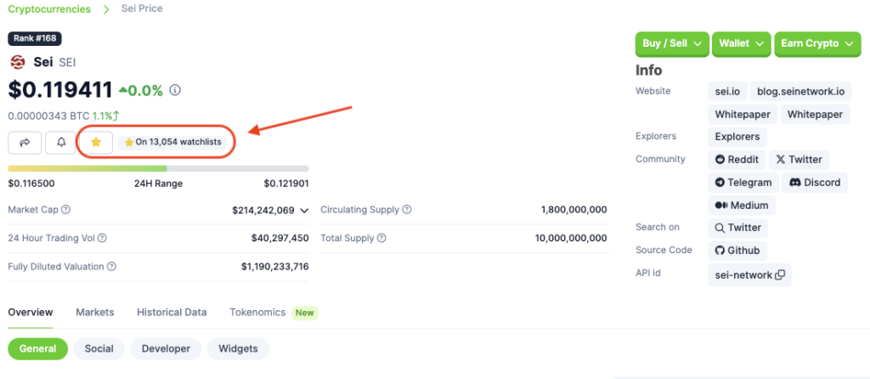Toggle the star watchlist button
The image size is (870, 379).
(96, 143)
